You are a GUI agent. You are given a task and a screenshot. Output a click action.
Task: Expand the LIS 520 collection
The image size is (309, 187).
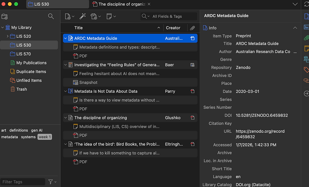click(8, 36)
